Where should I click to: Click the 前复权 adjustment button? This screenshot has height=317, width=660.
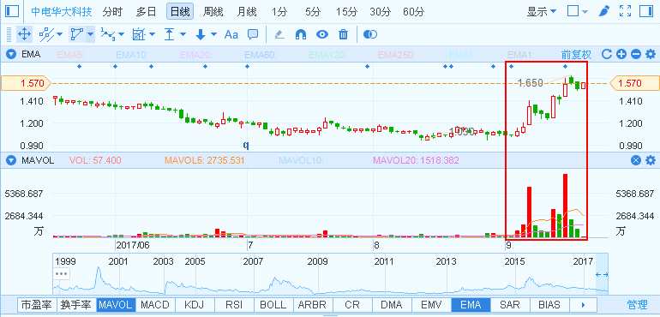point(576,54)
